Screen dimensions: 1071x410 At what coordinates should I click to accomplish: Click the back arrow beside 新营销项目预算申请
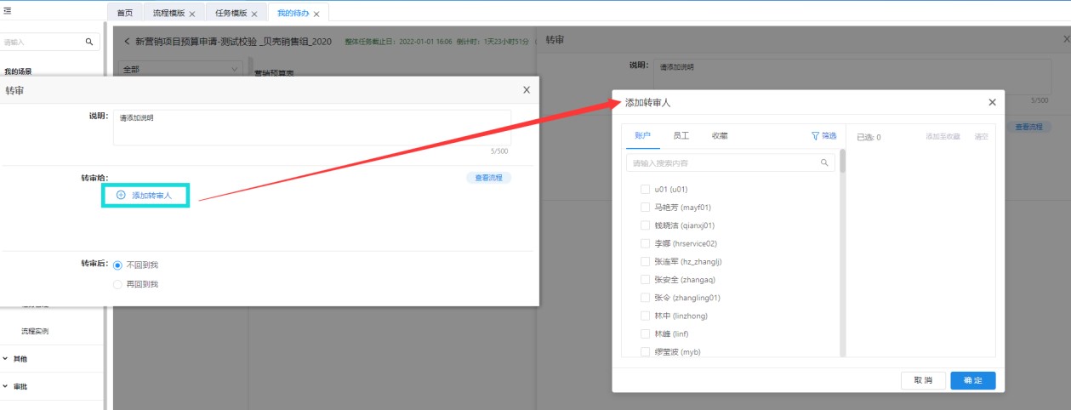pyautogui.click(x=128, y=41)
